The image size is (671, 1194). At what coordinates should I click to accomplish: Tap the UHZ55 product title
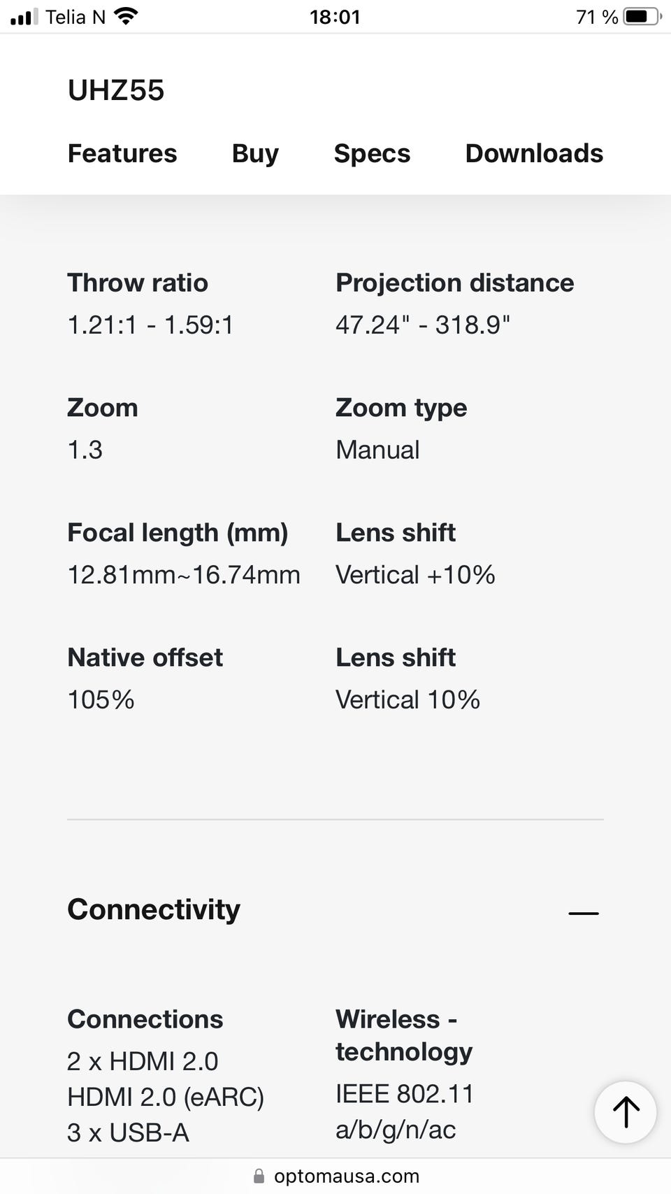click(116, 90)
